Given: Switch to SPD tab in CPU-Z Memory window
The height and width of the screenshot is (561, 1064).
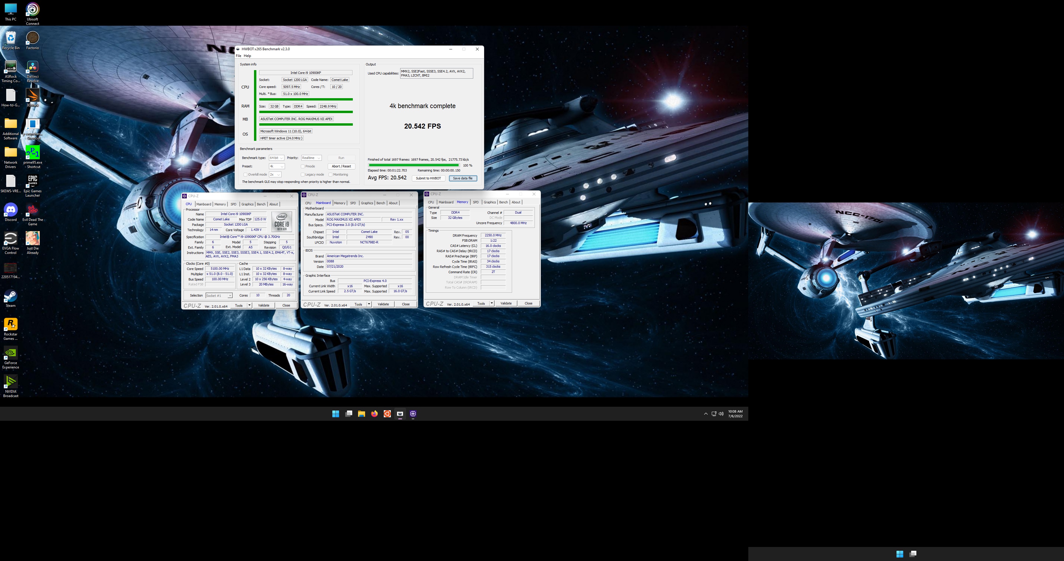Looking at the screenshot, I should pyautogui.click(x=476, y=202).
